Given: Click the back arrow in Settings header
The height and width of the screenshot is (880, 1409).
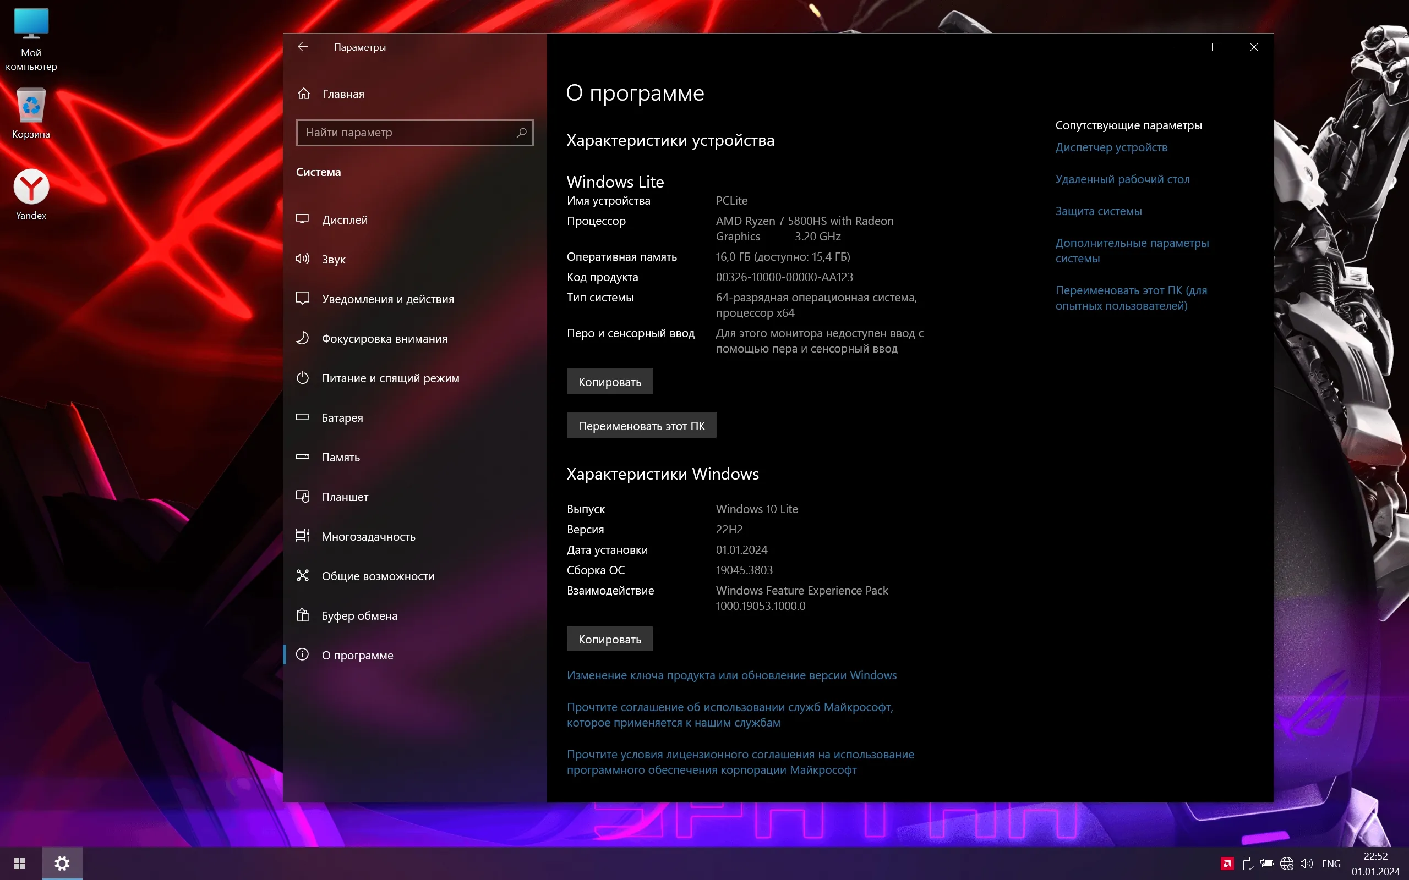Looking at the screenshot, I should (302, 47).
